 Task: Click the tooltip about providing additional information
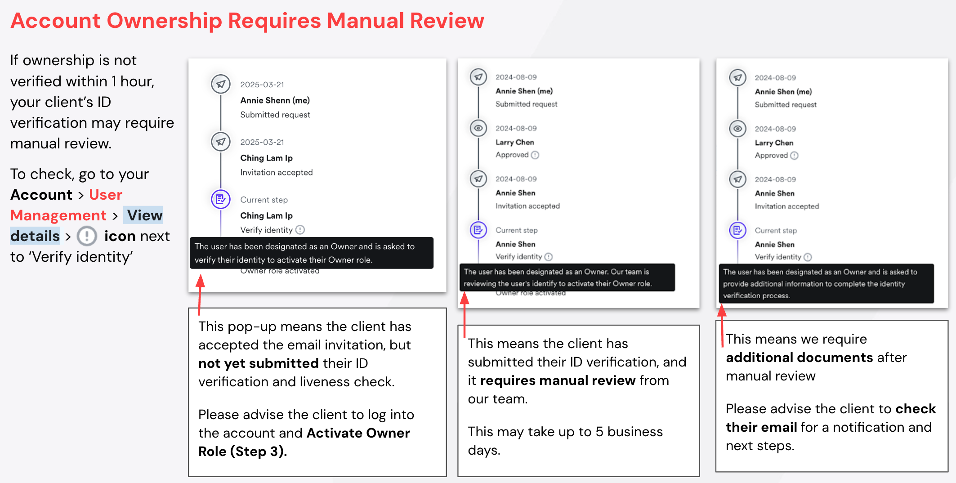coord(826,284)
